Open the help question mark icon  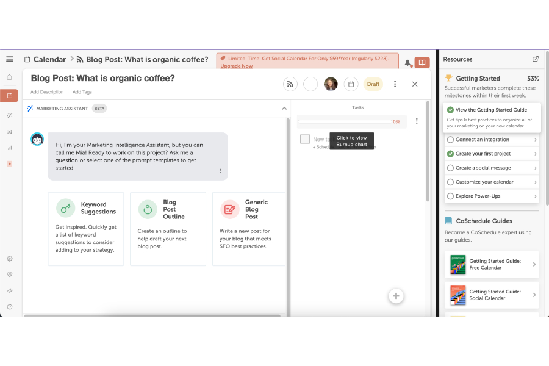click(x=9, y=307)
